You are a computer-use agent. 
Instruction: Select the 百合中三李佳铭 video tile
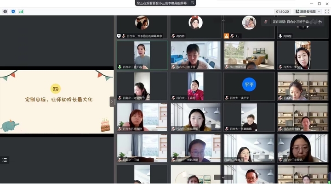point(302,148)
